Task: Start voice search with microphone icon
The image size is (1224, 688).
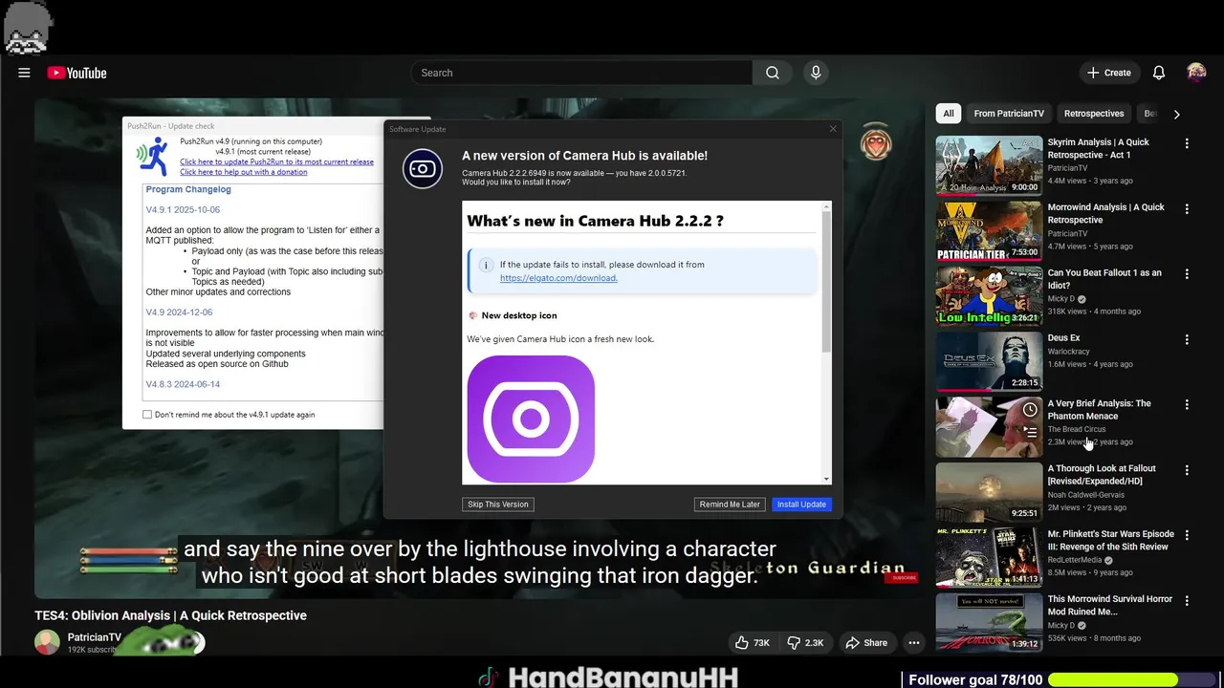Action: (816, 73)
